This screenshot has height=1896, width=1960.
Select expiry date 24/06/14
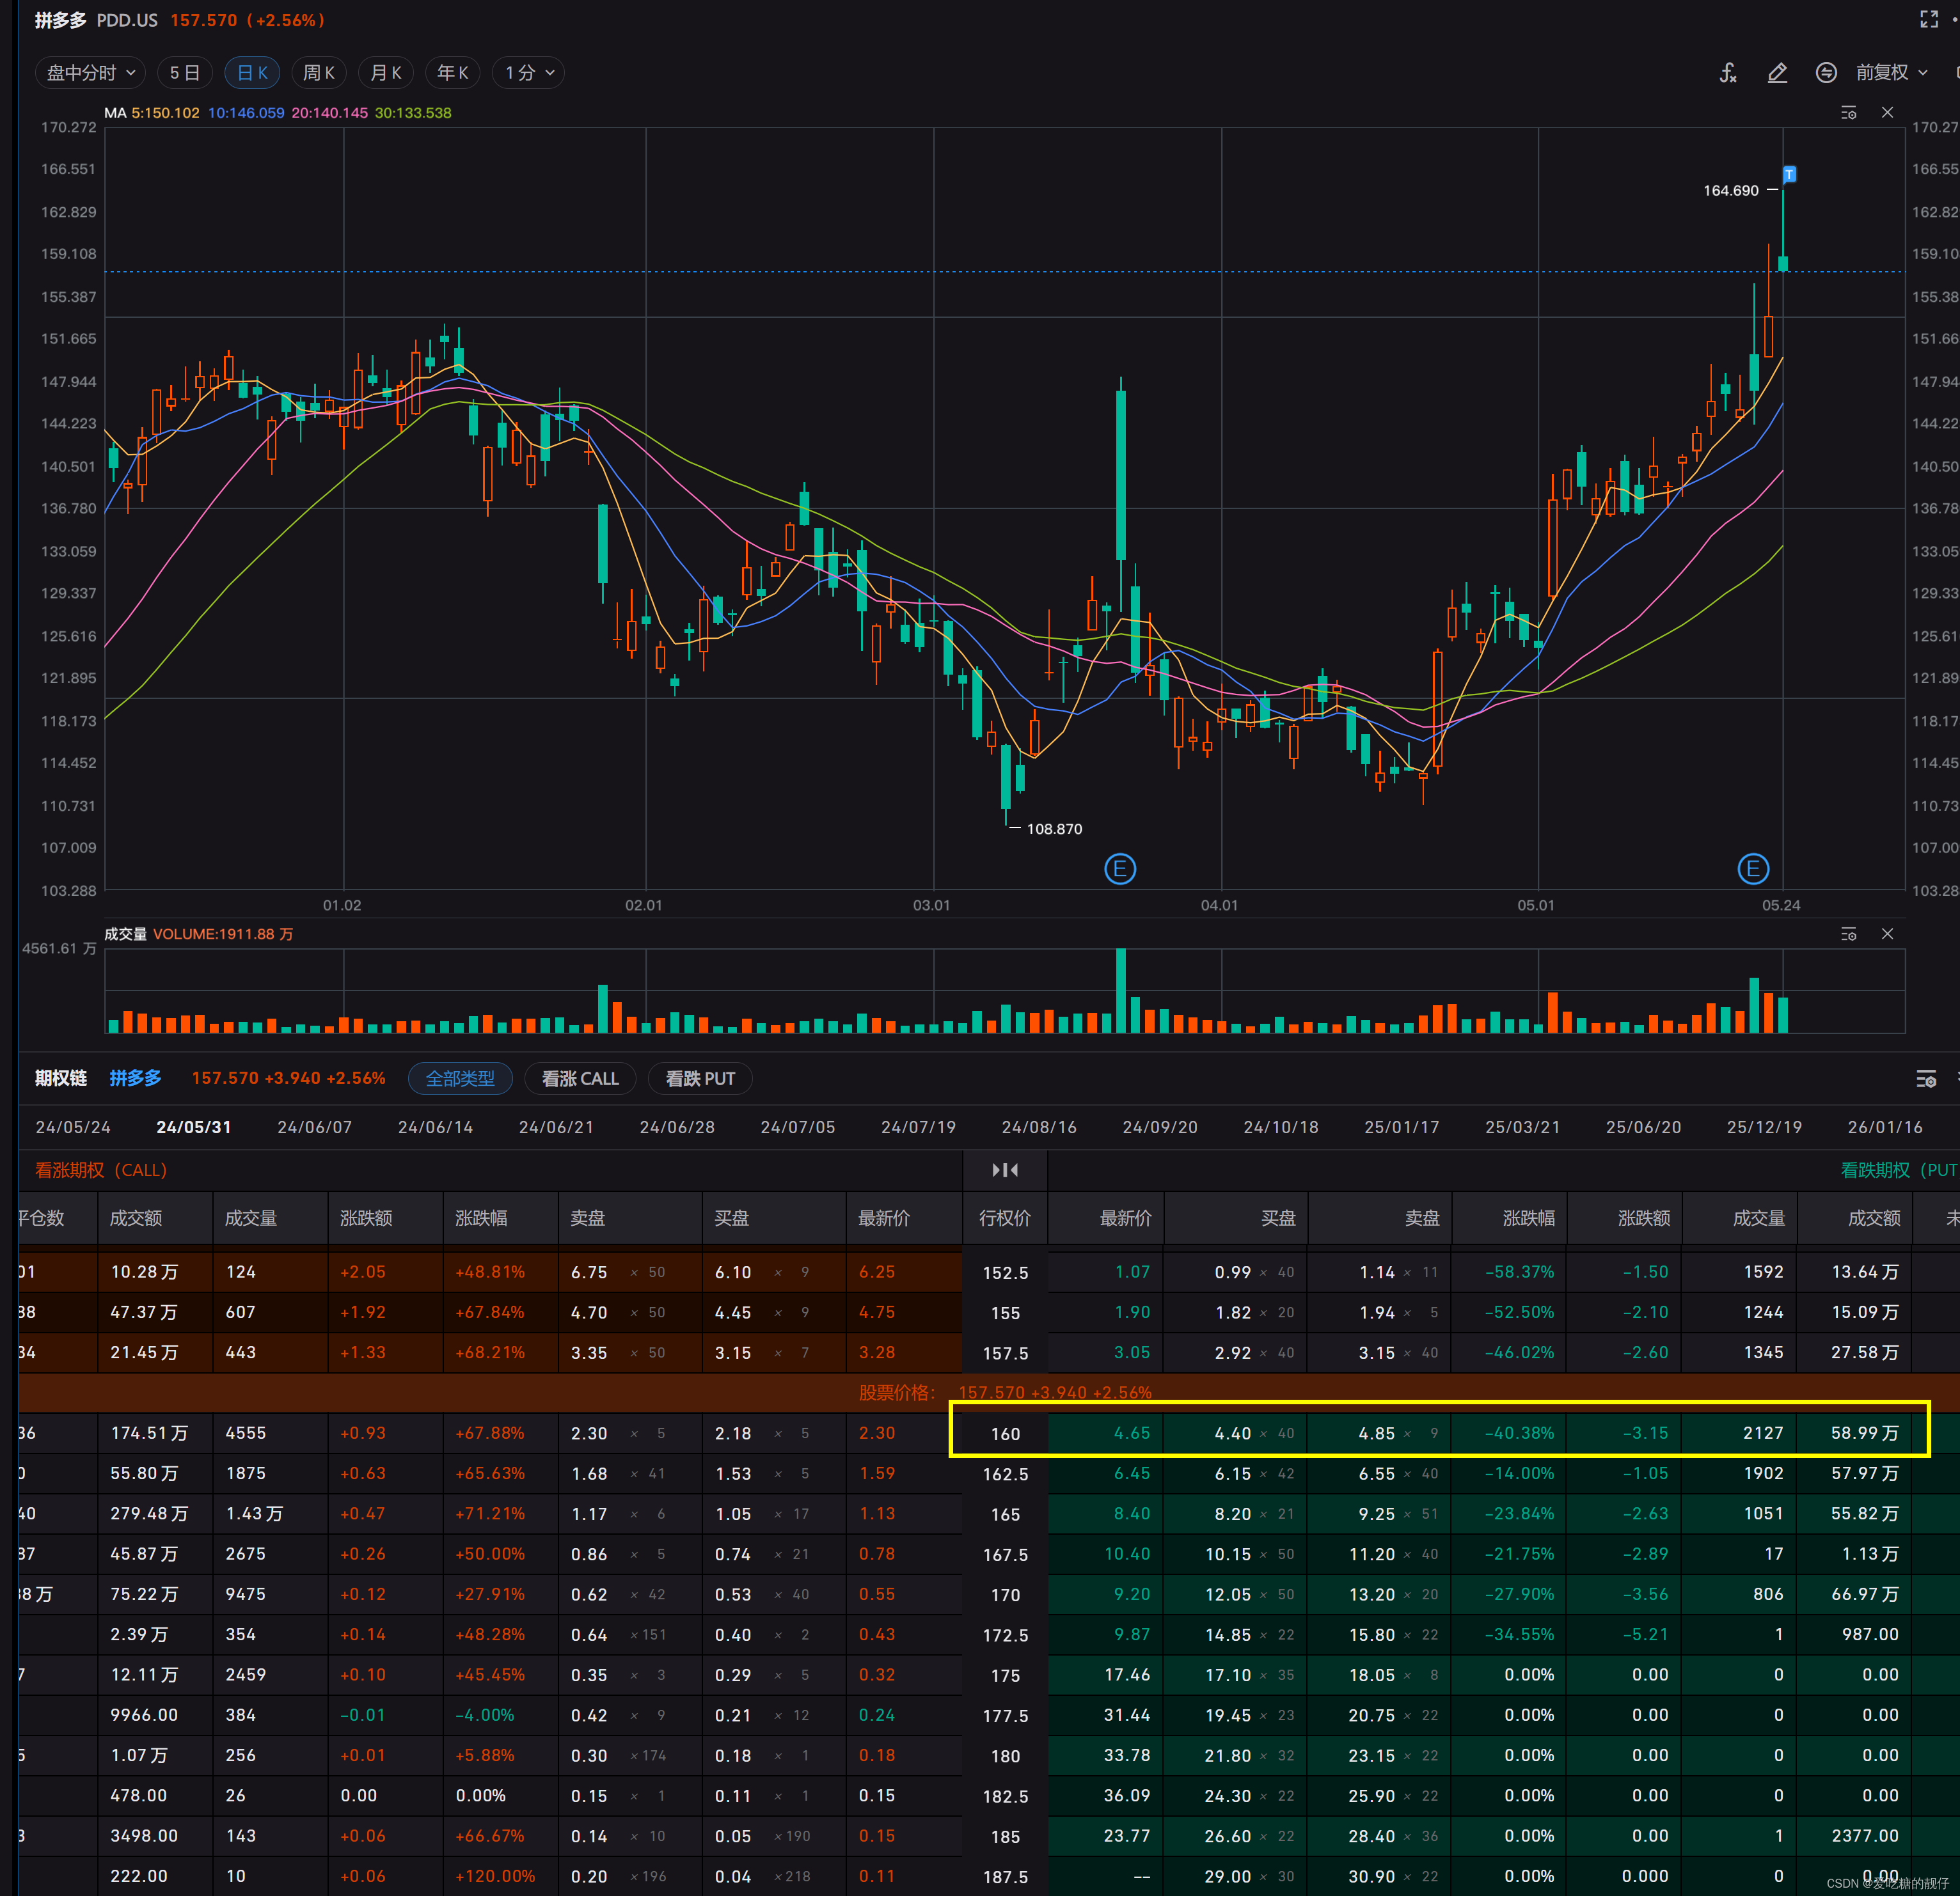point(436,1127)
